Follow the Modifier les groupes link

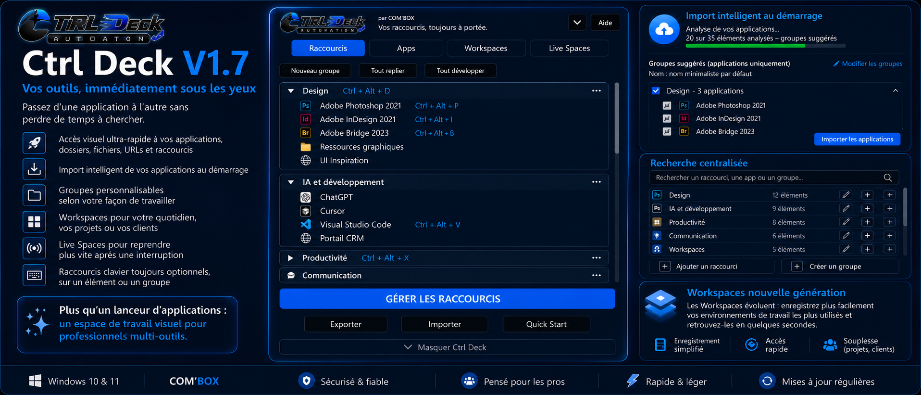click(868, 64)
